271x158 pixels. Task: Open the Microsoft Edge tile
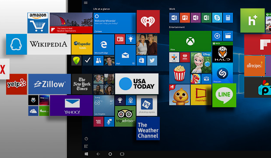coord(104,44)
